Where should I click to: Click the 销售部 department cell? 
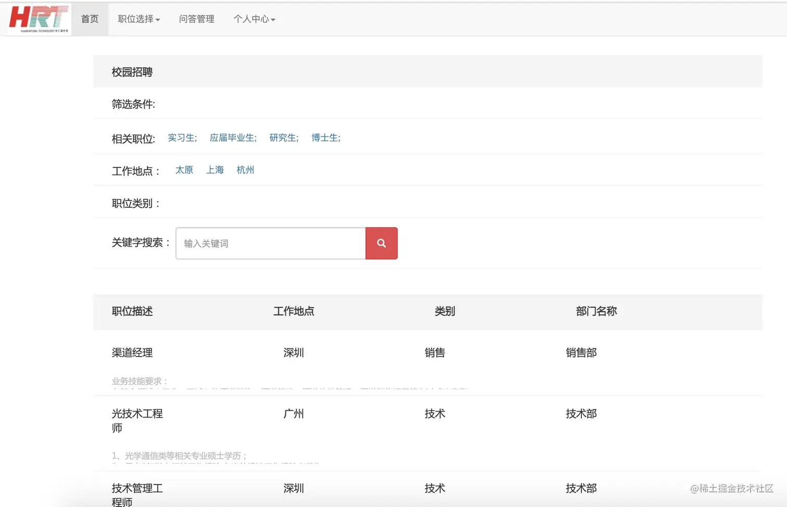(x=581, y=352)
